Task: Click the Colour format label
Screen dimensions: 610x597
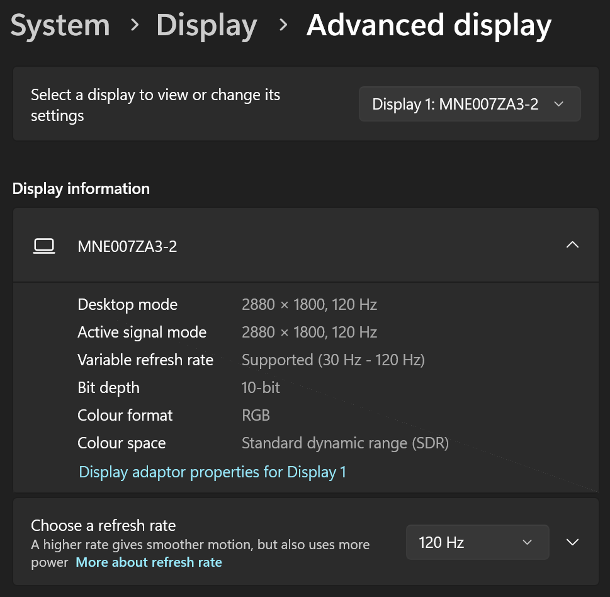Action: pos(125,415)
